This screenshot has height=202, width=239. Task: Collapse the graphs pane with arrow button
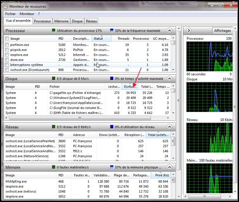point(189,31)
